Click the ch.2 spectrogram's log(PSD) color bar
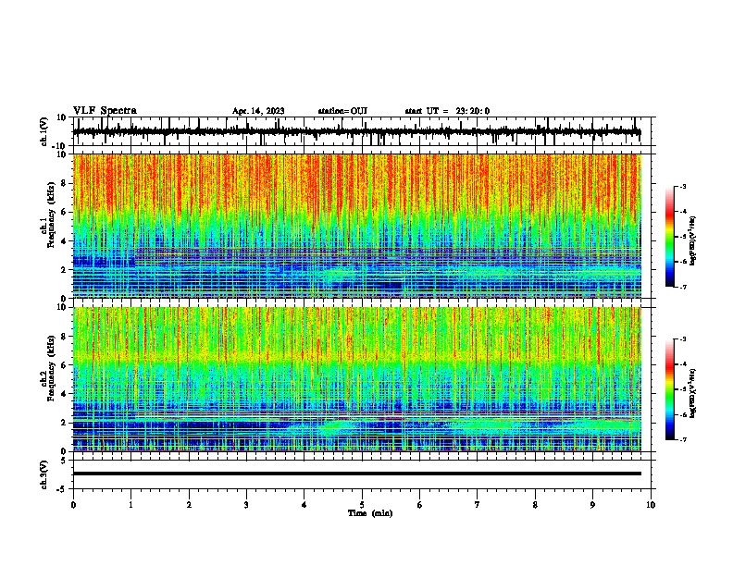The height and width of the screenshot is (566, 733). coord(669,389)
